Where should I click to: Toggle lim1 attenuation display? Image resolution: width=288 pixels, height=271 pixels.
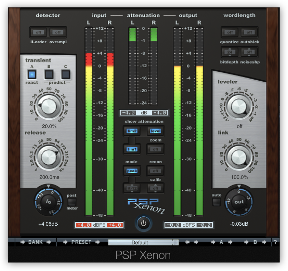(x=132, y=149)
